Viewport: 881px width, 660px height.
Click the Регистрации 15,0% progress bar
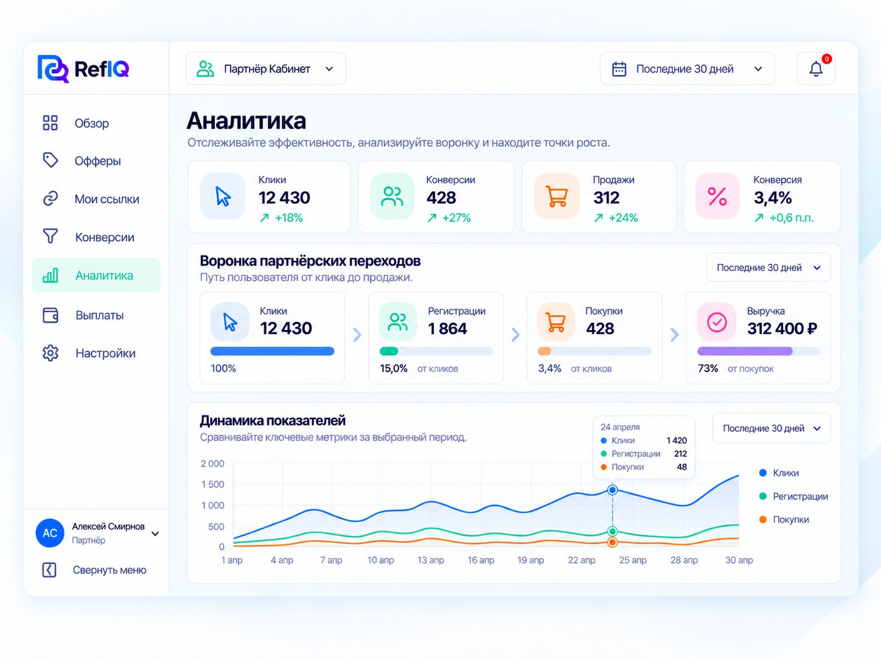(436, 351)
